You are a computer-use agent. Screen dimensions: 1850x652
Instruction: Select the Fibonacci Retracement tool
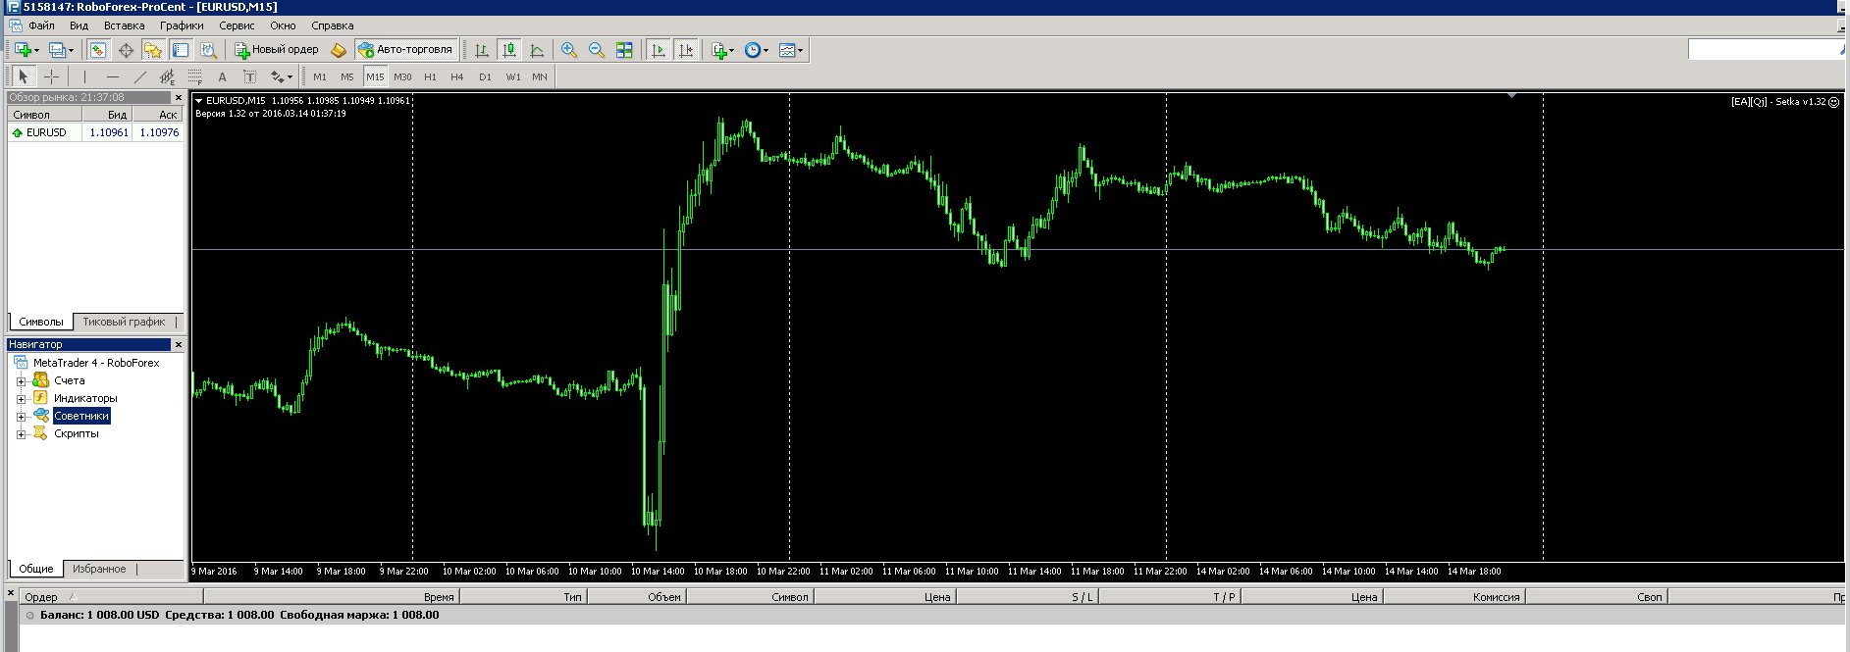195,76
